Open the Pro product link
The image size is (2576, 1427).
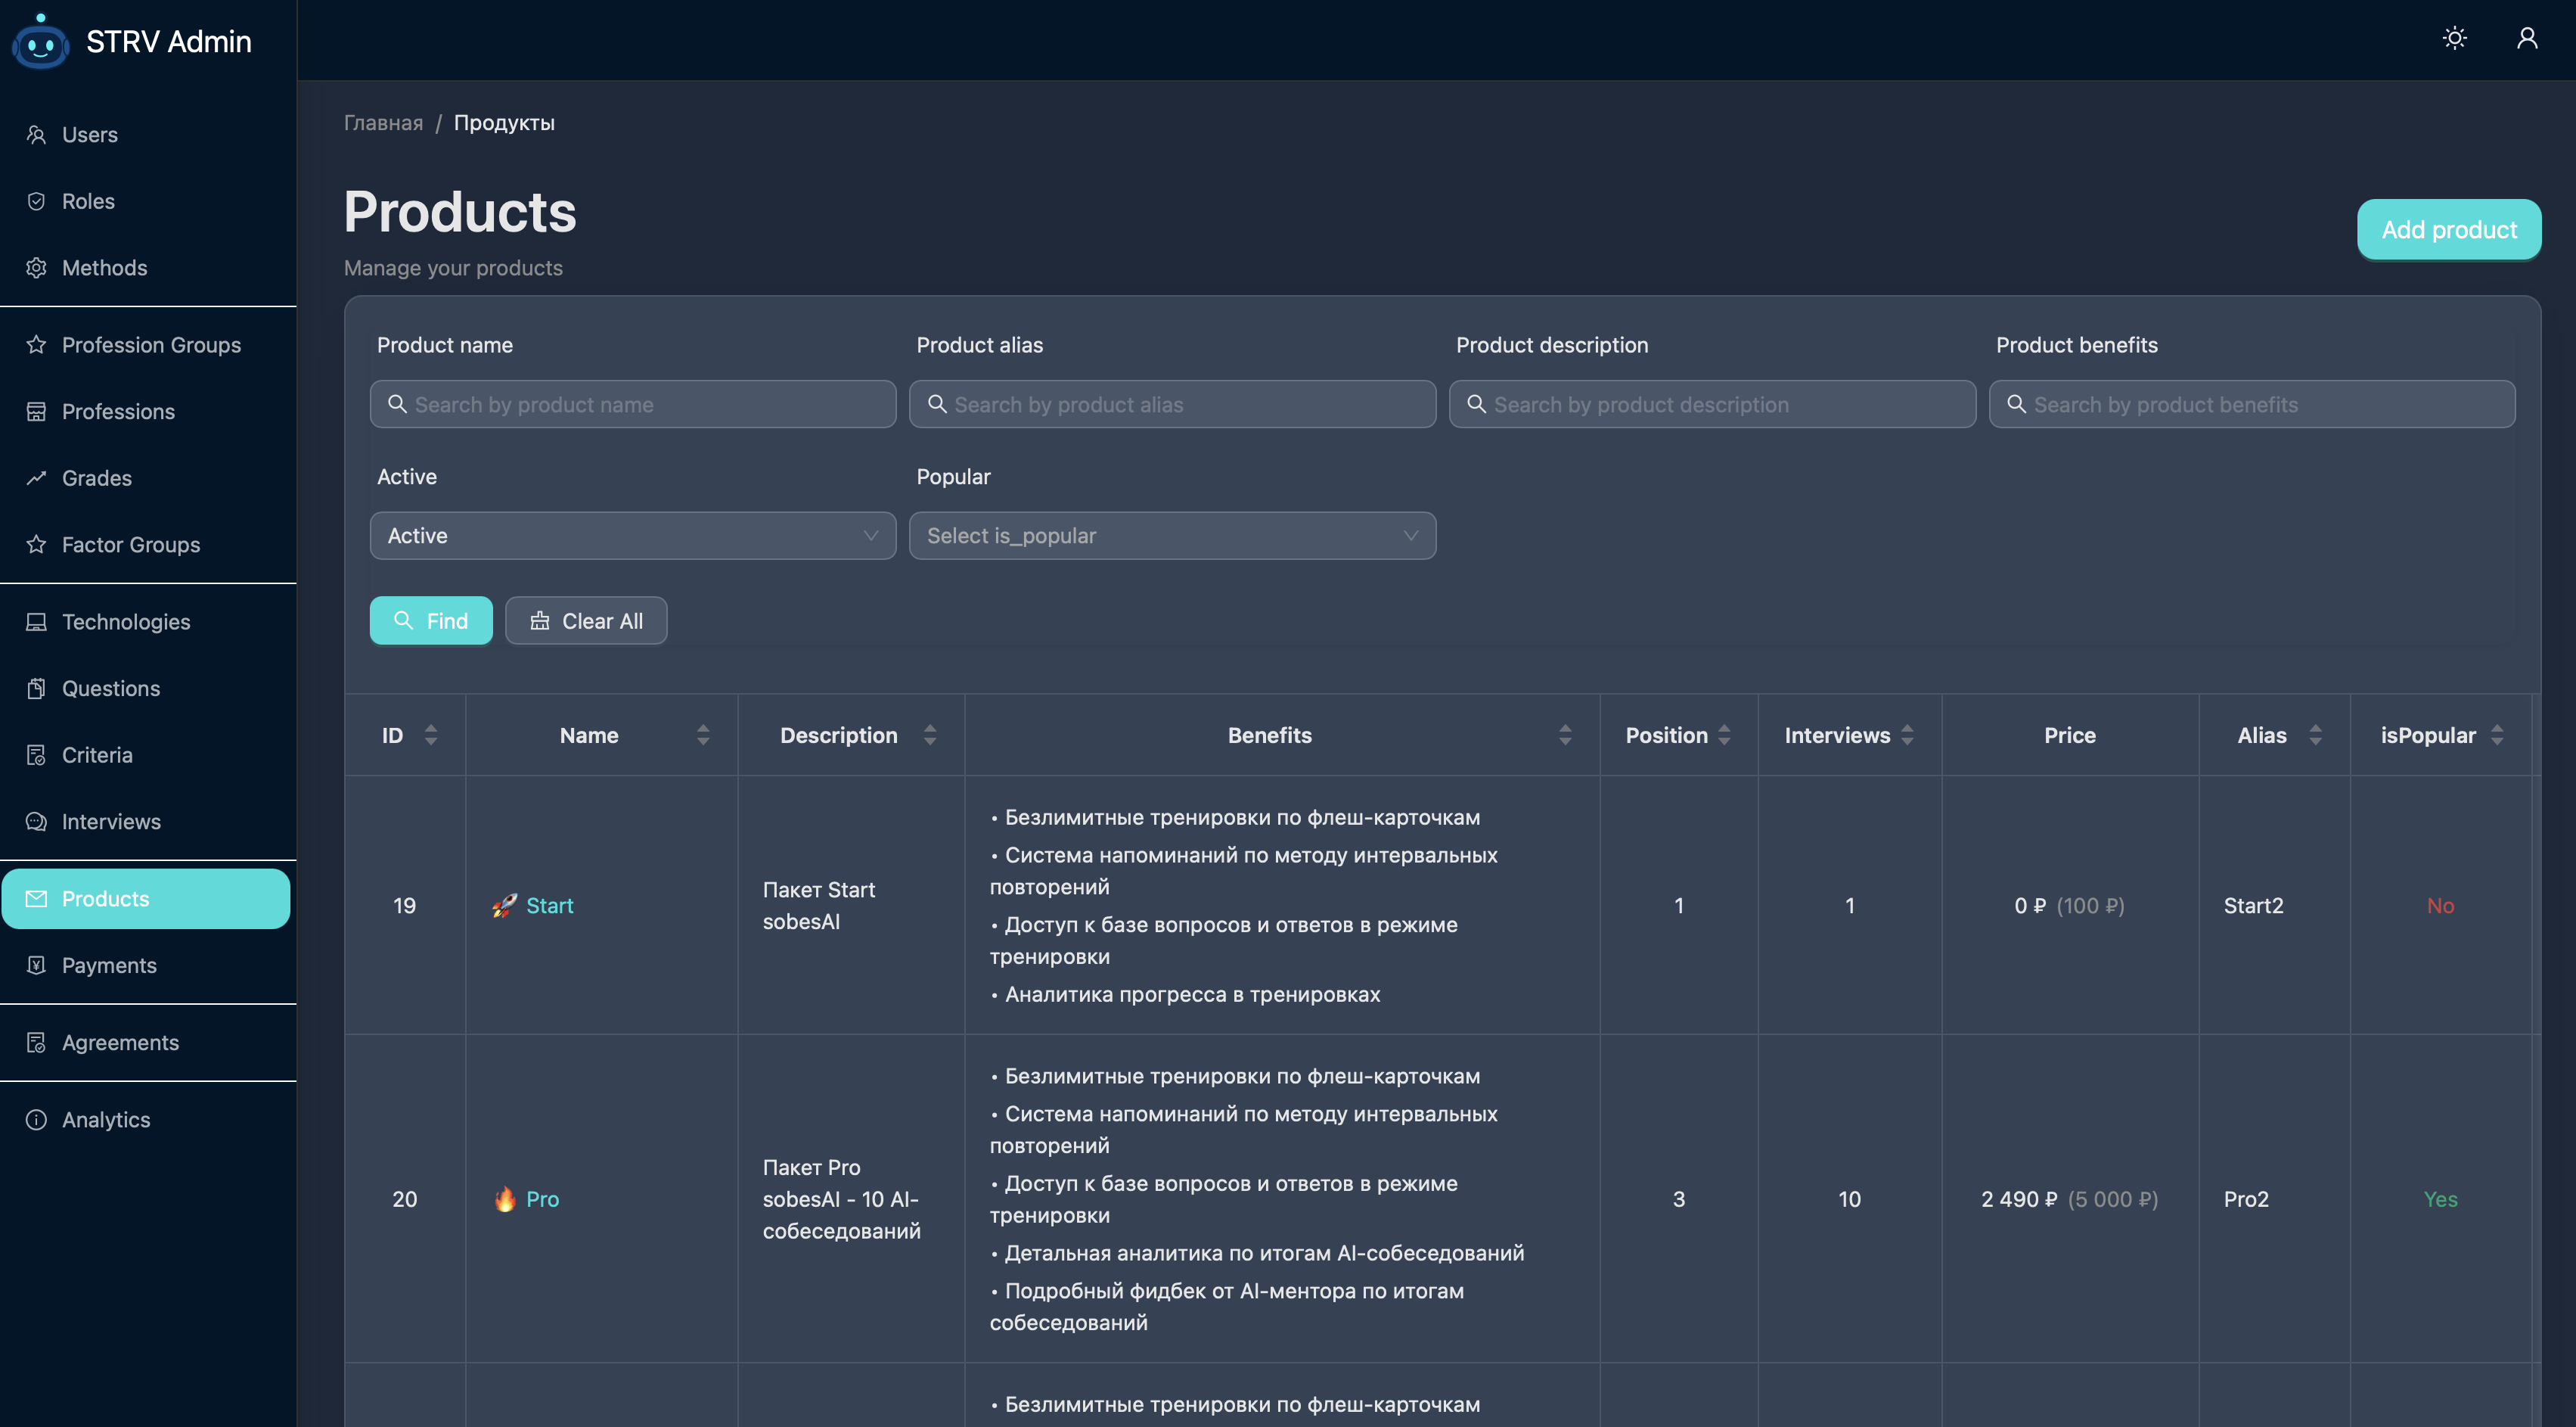coord(542,1198)
